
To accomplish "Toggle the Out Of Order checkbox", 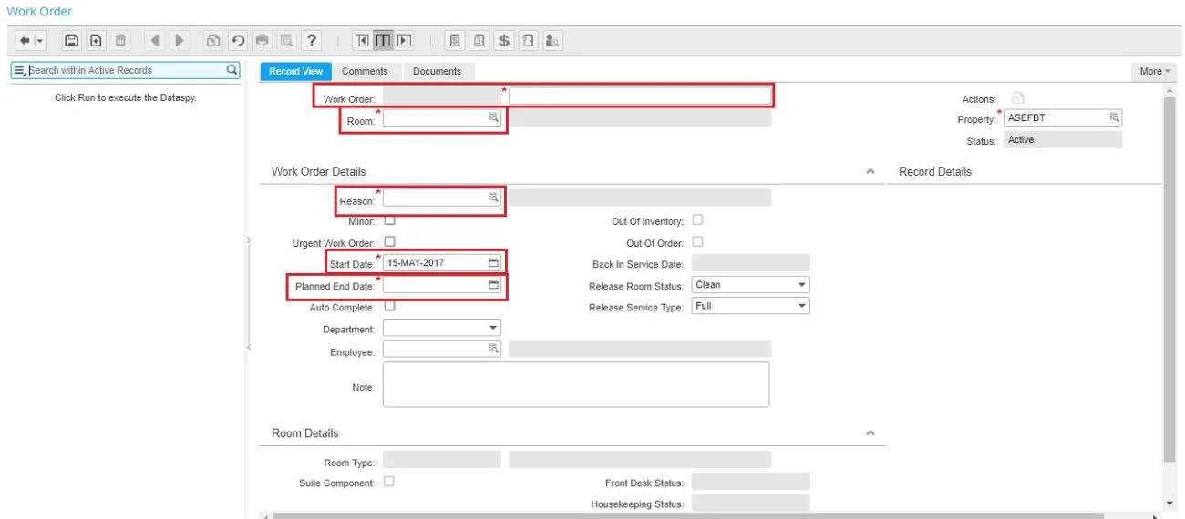I will [x=698, y=242].
